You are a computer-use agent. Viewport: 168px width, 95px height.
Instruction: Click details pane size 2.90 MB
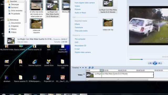[x=64, y=42]
